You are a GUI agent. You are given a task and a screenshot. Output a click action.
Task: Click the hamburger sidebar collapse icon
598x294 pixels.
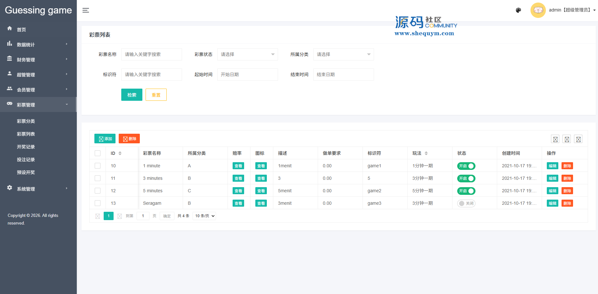(85, 10)
